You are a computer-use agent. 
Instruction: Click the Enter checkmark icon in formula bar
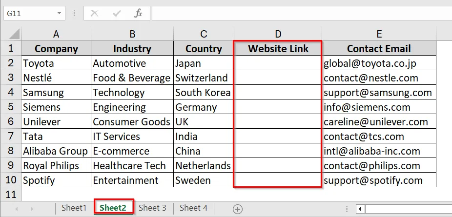point(117,13)
